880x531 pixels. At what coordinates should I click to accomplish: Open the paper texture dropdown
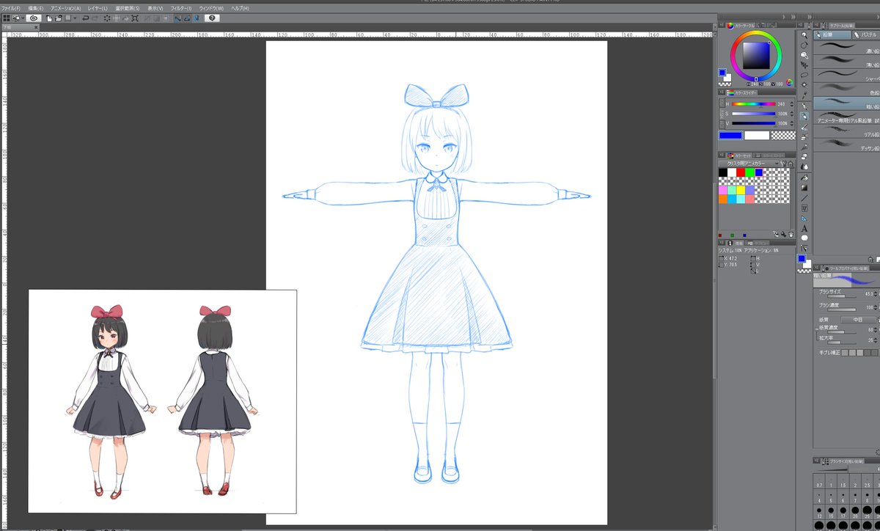(x=859, y=320)
